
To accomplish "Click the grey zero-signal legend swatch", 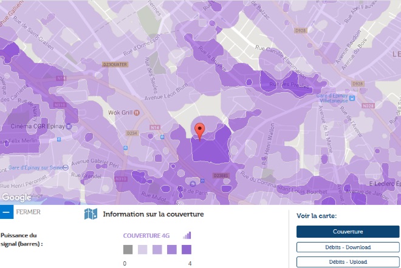I will (x=128, y=249).
